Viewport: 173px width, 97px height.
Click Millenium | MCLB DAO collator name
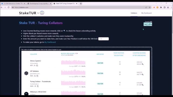[38, 92]
